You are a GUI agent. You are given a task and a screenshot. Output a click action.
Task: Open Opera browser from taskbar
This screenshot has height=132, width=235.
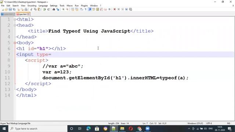coord(131,129)
